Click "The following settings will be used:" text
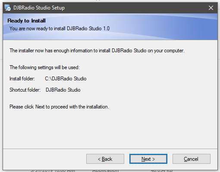 click(x=44, y=67)
